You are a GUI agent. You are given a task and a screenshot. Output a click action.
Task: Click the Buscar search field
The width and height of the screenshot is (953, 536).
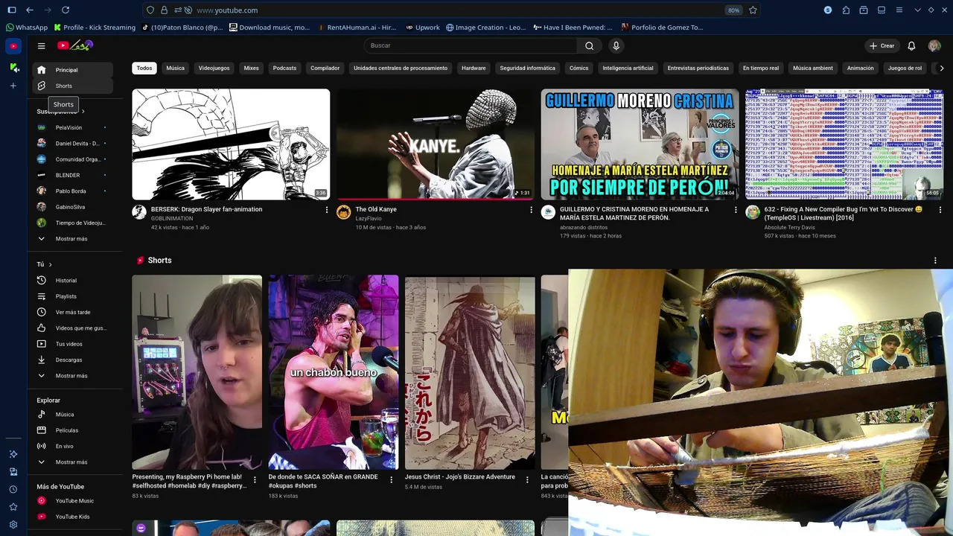pos(471,46)
